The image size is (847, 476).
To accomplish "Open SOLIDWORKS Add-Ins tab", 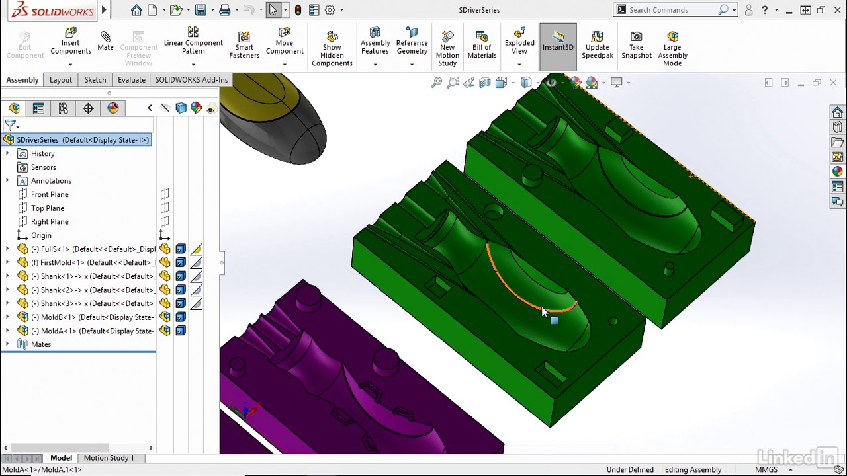I will 191,80.
